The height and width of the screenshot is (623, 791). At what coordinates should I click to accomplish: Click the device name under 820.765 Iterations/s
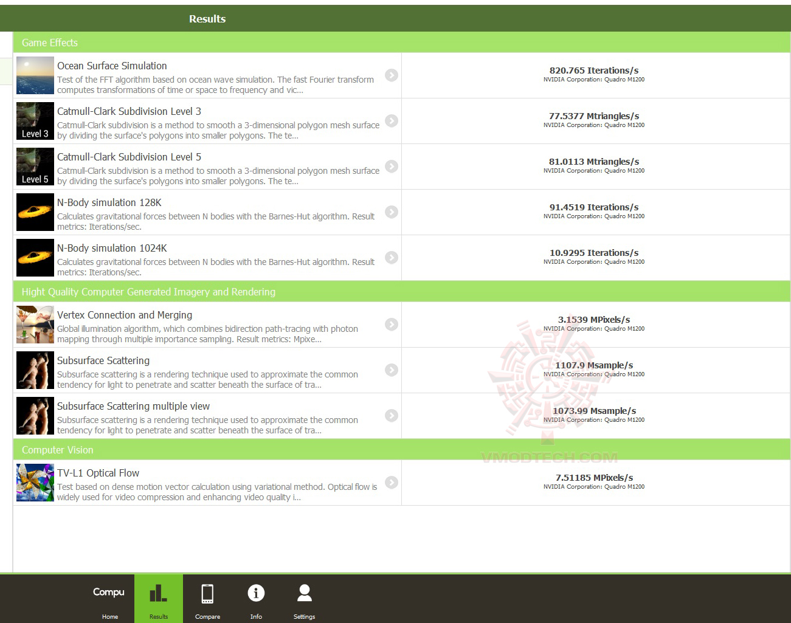pos(594,80)
